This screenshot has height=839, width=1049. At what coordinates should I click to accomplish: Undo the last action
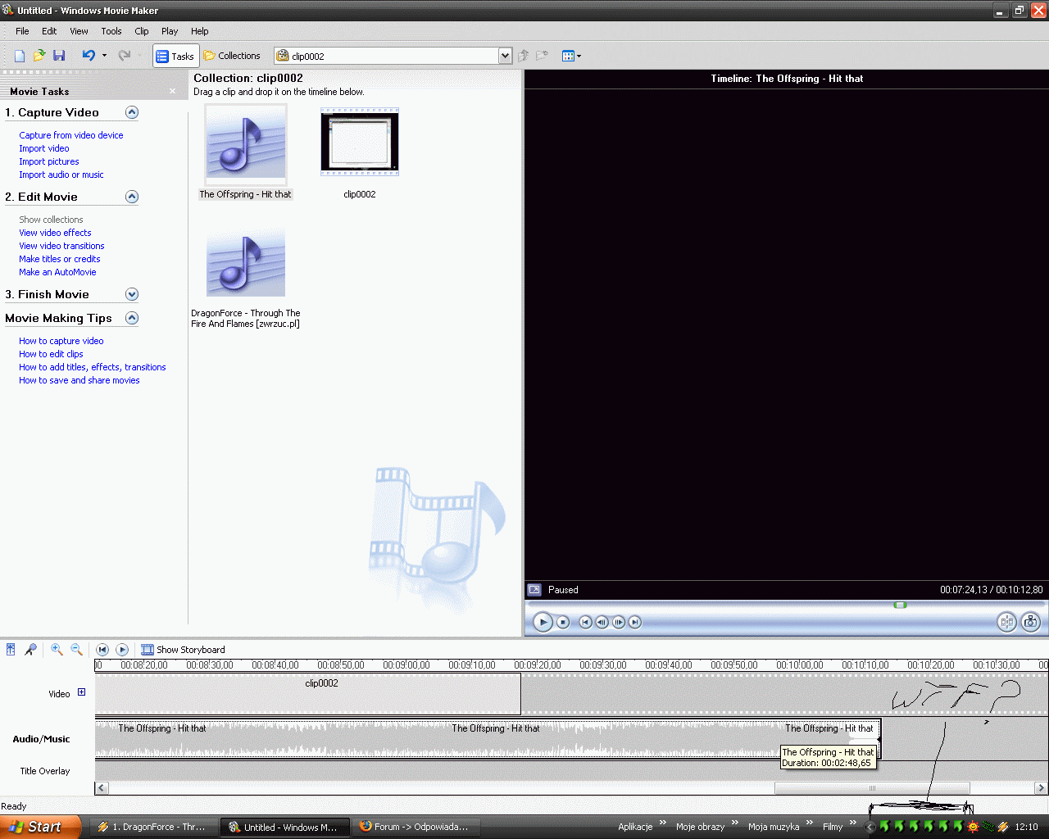pyautogui.click(x=89, y=56)
